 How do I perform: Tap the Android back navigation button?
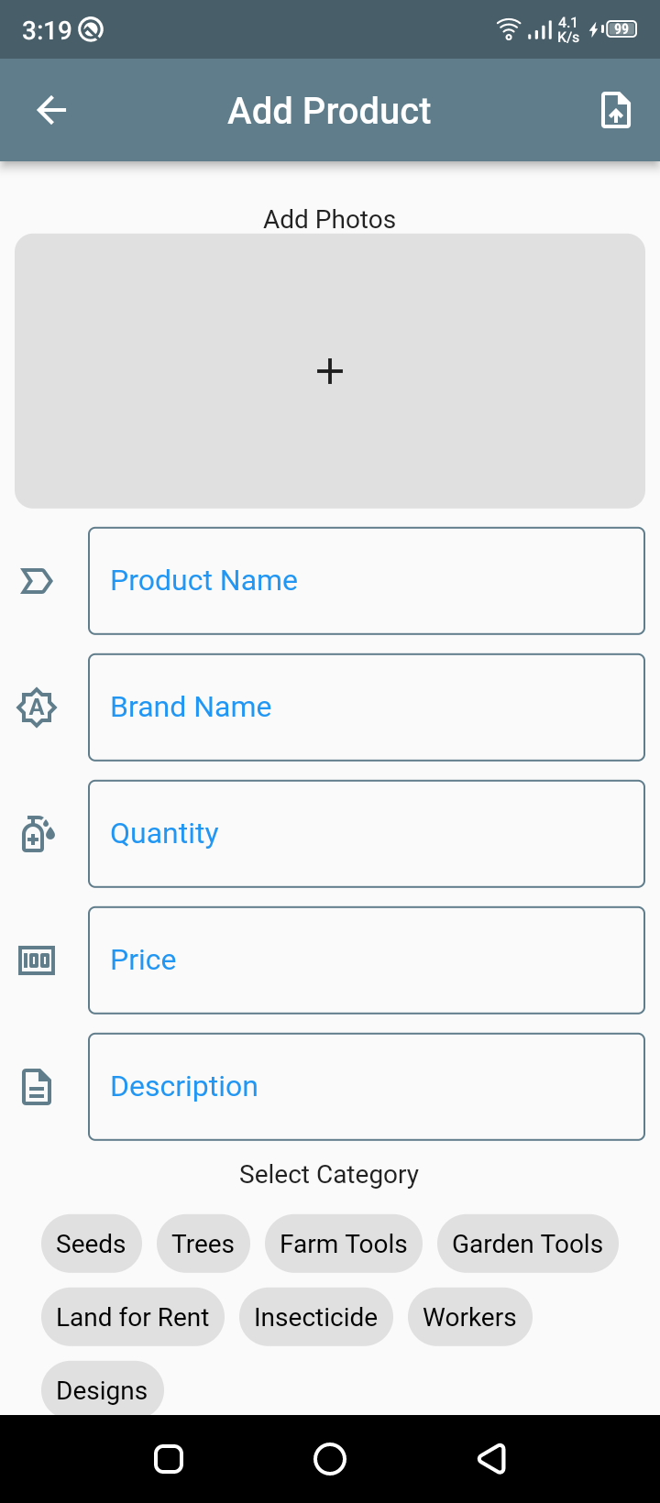492,1458
